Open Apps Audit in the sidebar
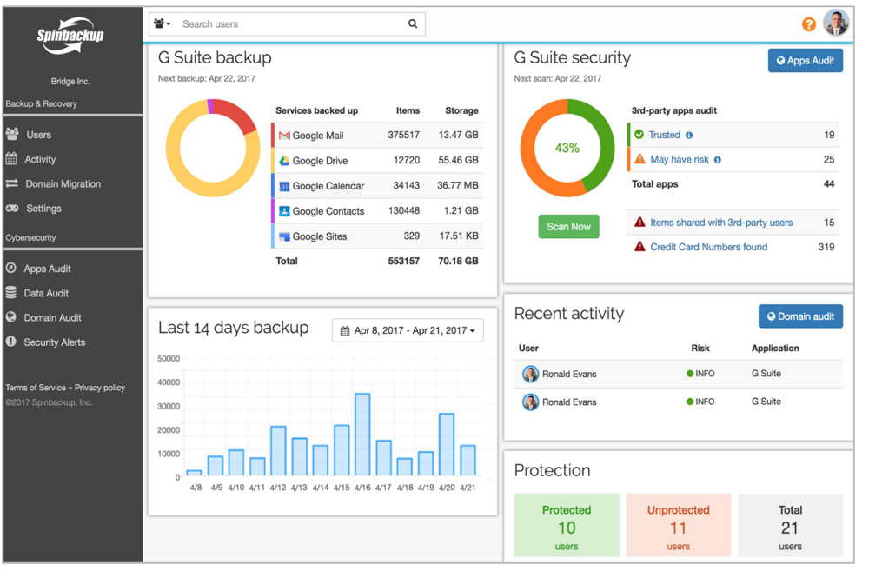This screenshot has height=578, width=869. point(47,269)
